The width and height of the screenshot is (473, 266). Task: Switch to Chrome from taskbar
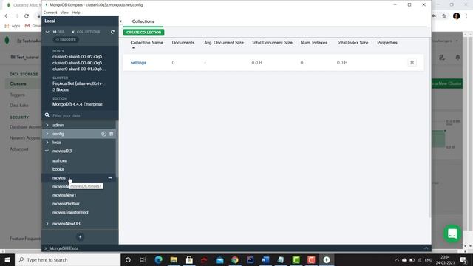click(235, 259)
